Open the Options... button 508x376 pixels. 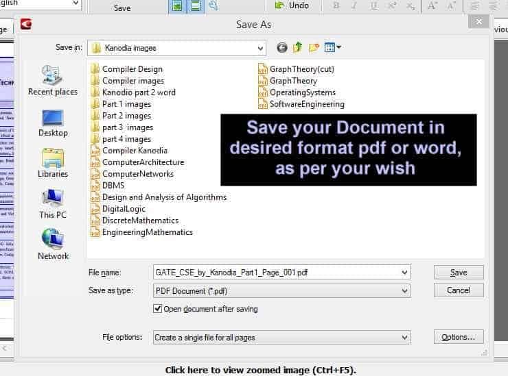point(459,337)
